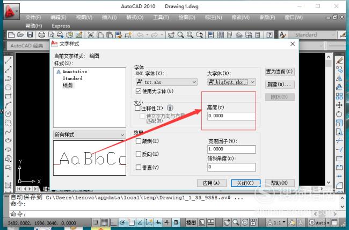
Task: Click the Text Style icon near Standard
Action: click(x=282, y=35)
